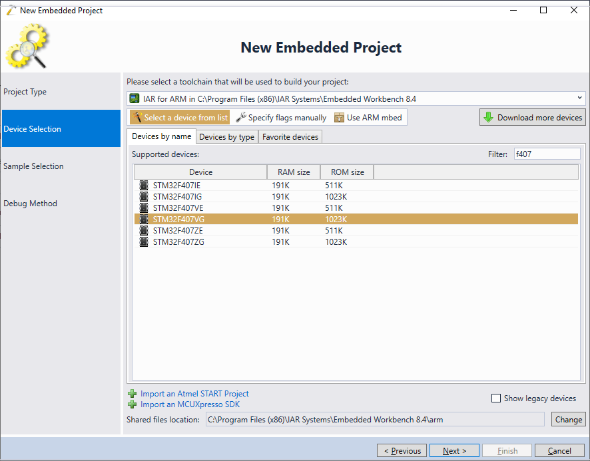Sort list by ROM size column header
This screenshot has height=461, width=590.
(x=348, y=172)
